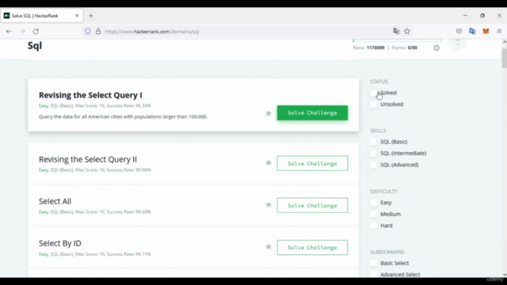This screenshot has width=507, height=285.
Task: Solve Challenge for Select All
Action: point(312,206)
